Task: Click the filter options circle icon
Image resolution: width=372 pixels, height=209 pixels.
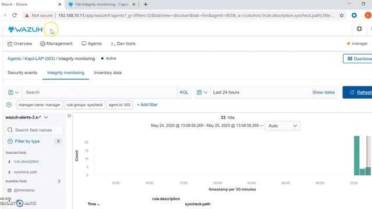Action: [x=9, y=105]
